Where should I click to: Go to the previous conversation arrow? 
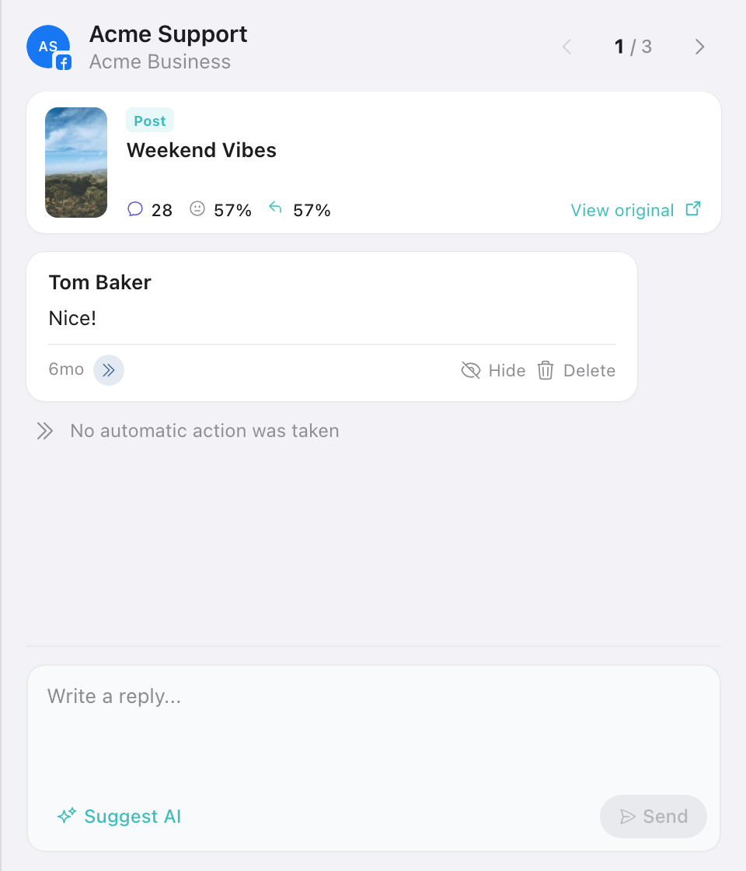click(566, 47)
